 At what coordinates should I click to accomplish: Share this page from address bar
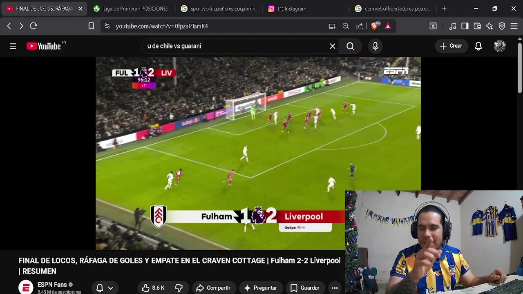(x=360, y=26)
